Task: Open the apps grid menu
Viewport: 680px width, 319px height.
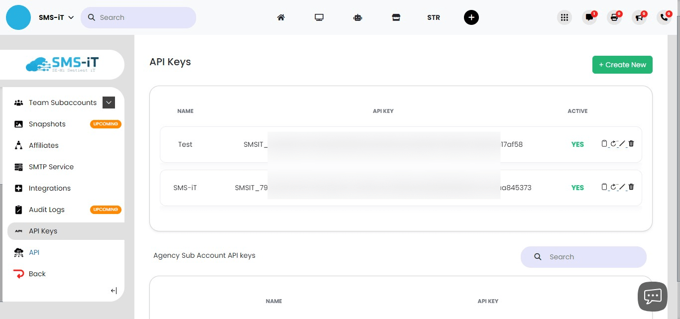Action: click(x=564, y=17)
